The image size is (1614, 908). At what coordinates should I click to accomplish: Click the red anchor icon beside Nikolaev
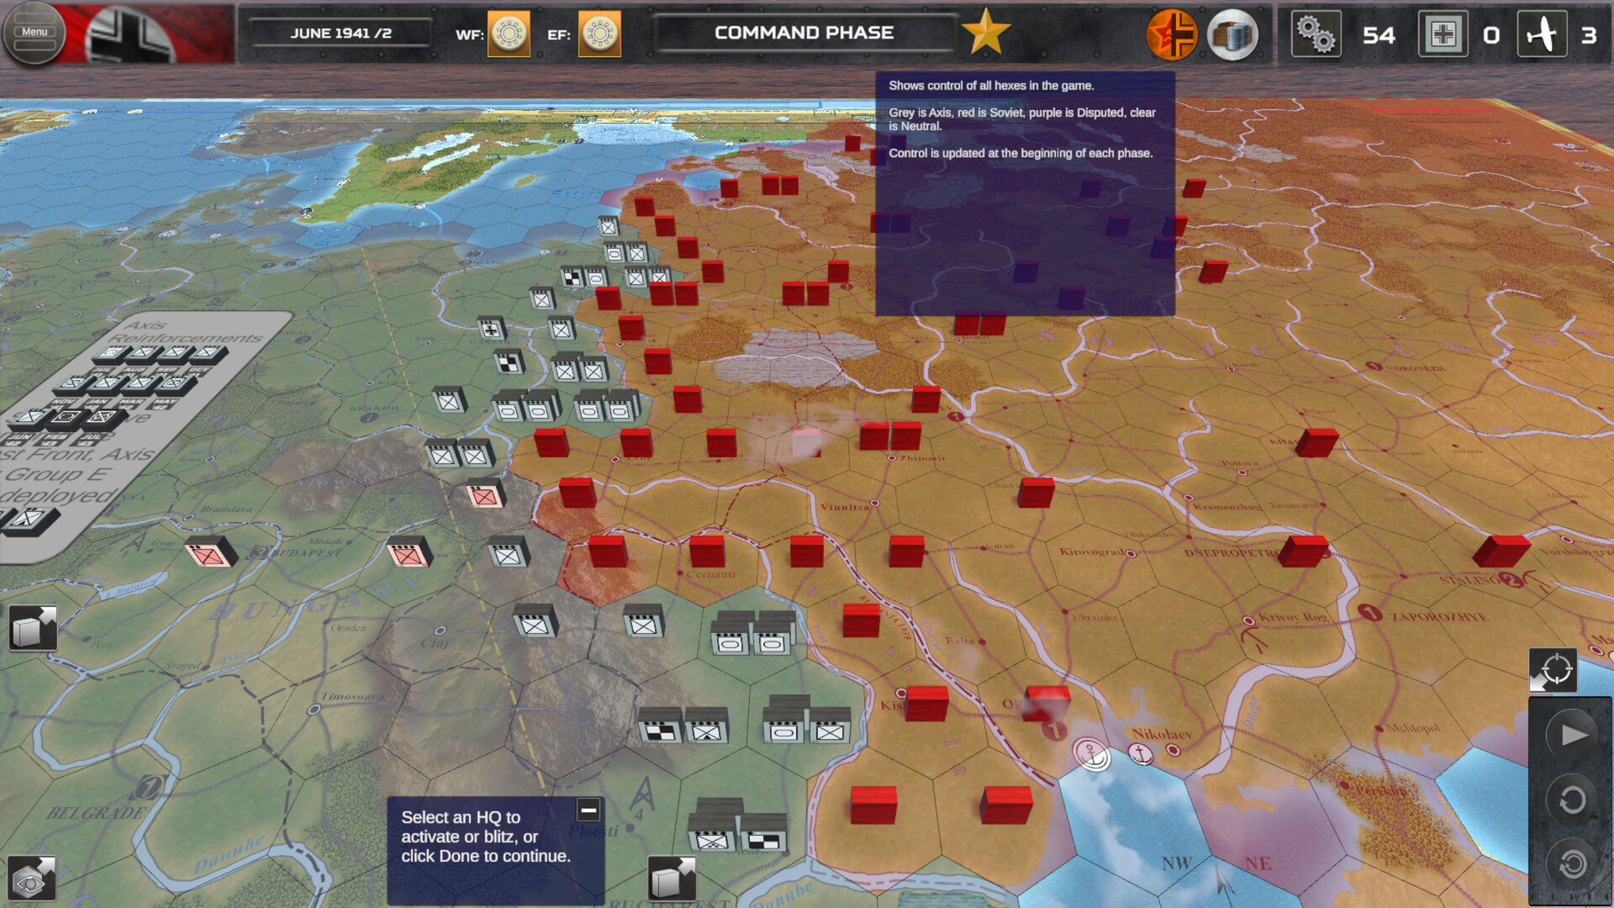click(x=1141, y=753)
